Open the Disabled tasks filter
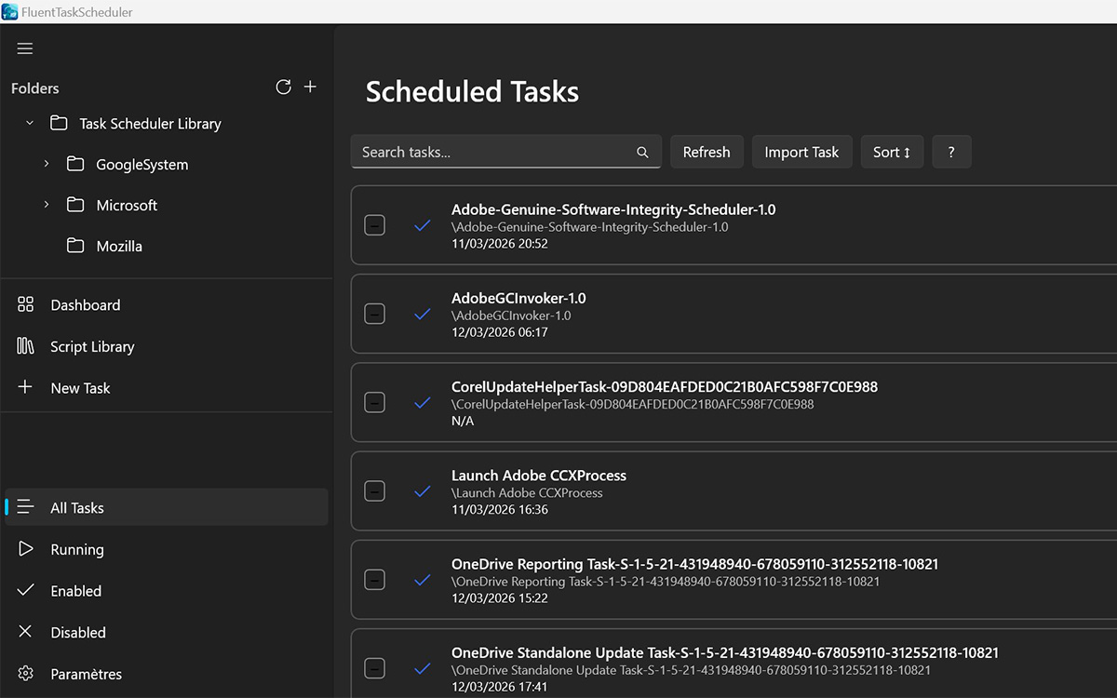The height and width of the screenshot is (698, 1117). pos(78,632)
